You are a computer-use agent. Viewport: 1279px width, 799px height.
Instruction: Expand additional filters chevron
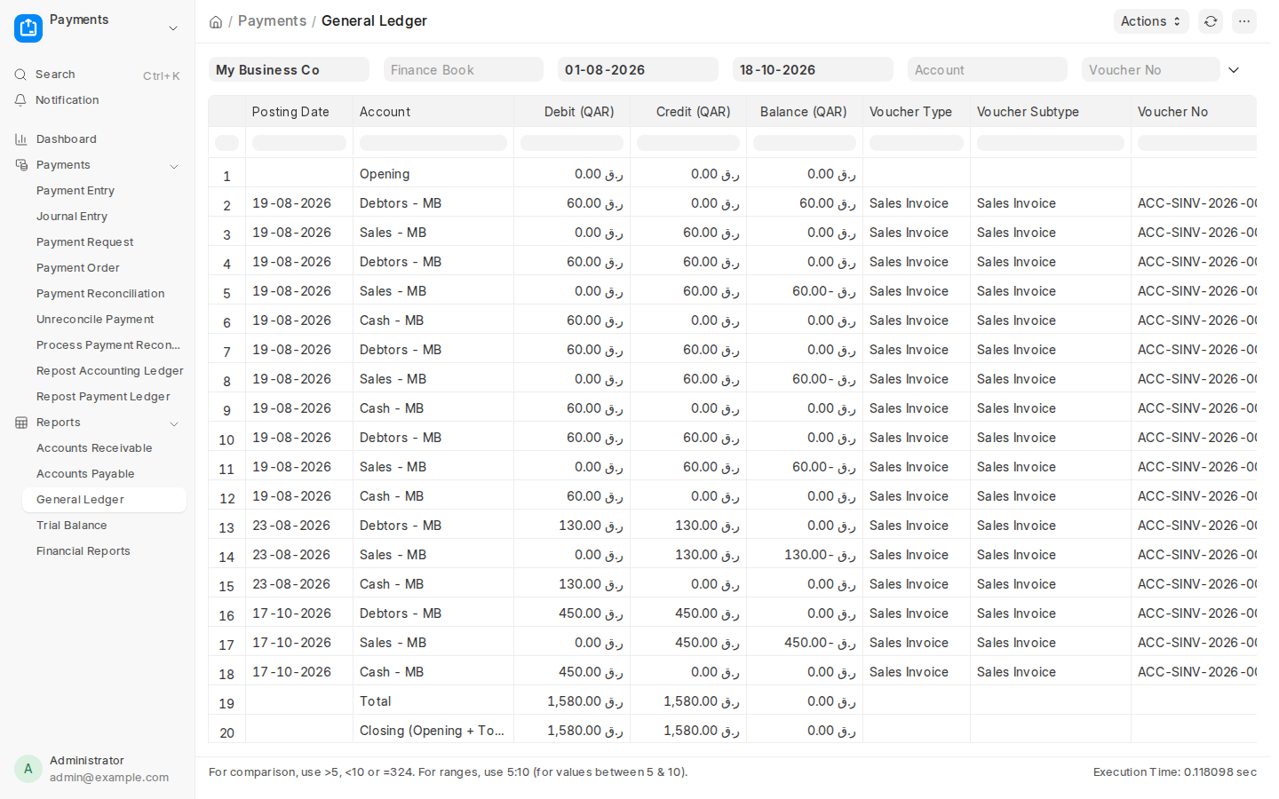click(x=1234, y=70)
